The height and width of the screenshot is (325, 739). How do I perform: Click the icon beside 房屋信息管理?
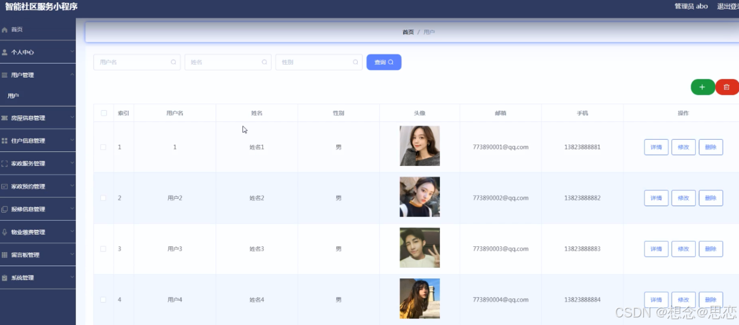[5, 118]
